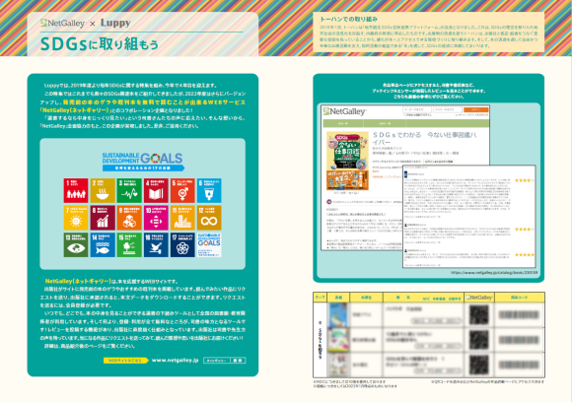
Task: Click the barcode in the third table row
Action: click(519, 365)
